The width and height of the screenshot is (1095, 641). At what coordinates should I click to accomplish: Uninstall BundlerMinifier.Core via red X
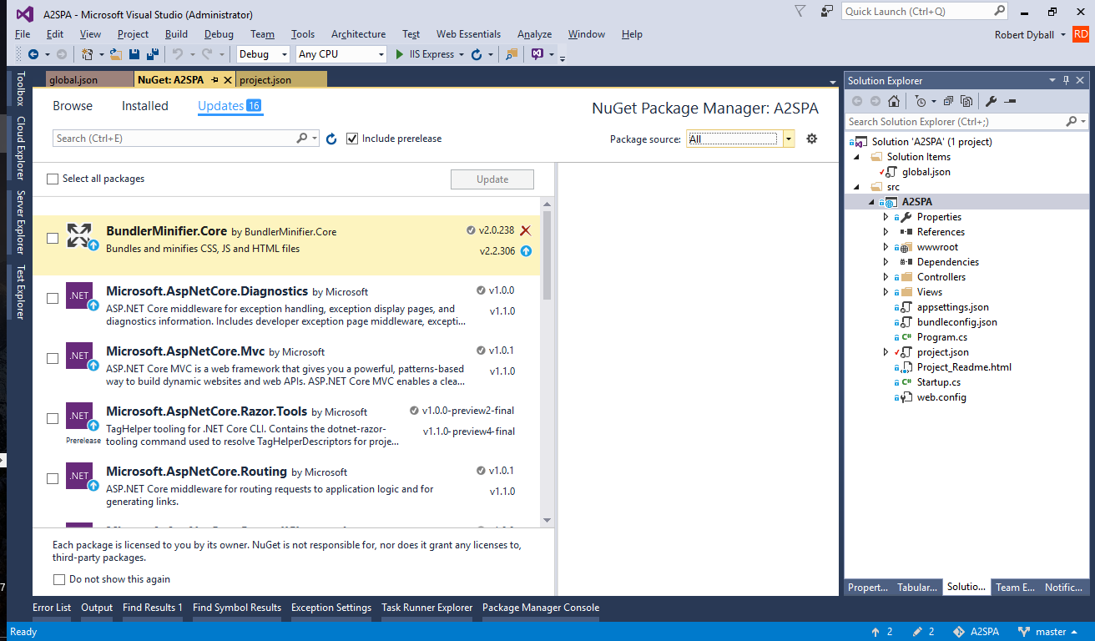click(x=526, y=230)
